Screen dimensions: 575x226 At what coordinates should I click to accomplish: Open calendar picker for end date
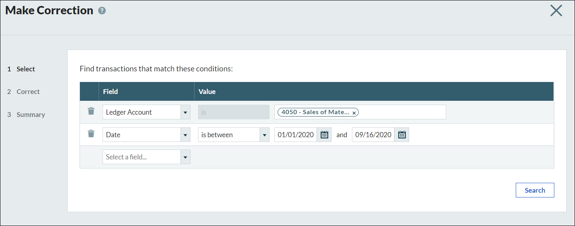[x=402, y=135]
